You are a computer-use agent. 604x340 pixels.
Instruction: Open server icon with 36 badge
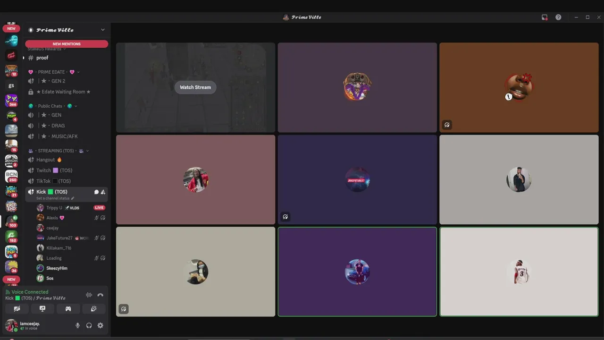tap(11, 267)
